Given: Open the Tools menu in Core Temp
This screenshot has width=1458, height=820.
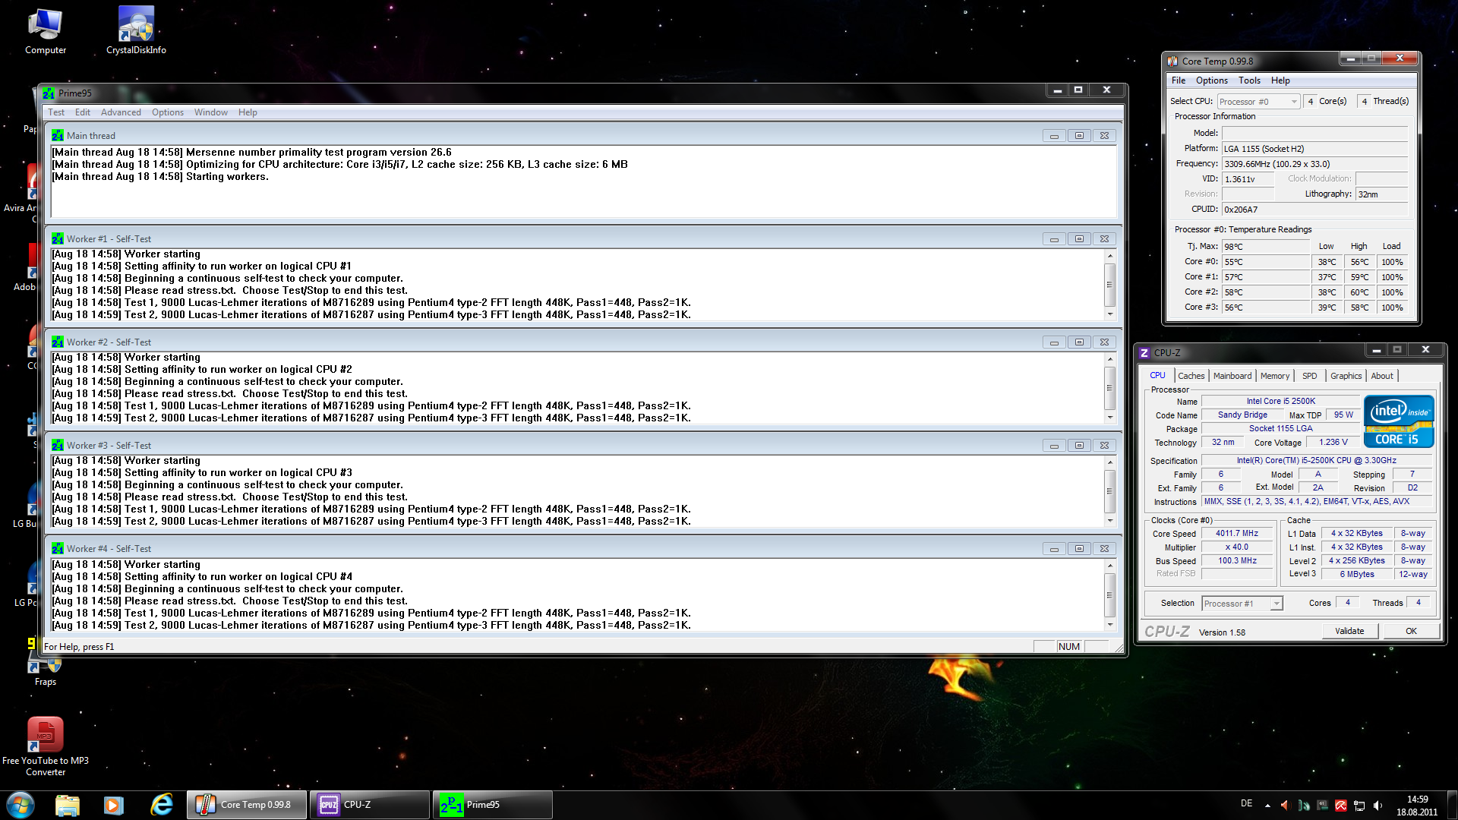Looking at the screenshot, I should (x=1248, y=80).
